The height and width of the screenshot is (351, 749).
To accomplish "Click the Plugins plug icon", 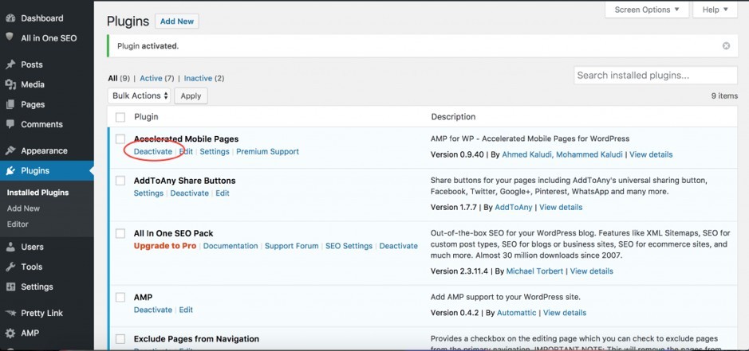I will coord(10,171).
